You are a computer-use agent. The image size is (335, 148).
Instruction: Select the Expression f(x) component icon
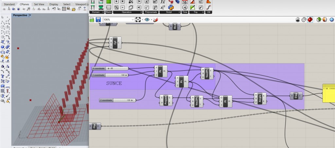pos(163,2)
